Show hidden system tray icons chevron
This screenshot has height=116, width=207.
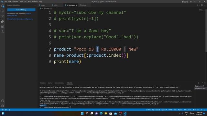pyautogui.click(x=180, y=113)
